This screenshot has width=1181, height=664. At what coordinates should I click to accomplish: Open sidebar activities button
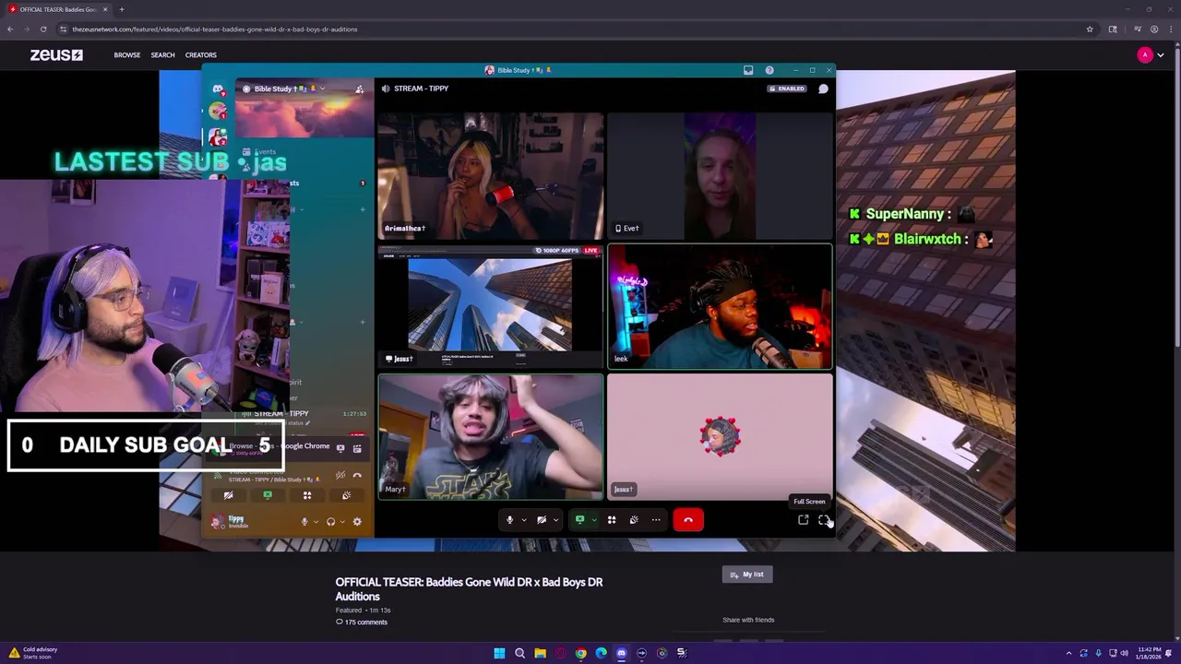[307, 495]
